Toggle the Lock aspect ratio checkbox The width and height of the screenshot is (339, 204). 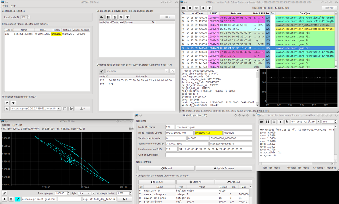[94, 193]
